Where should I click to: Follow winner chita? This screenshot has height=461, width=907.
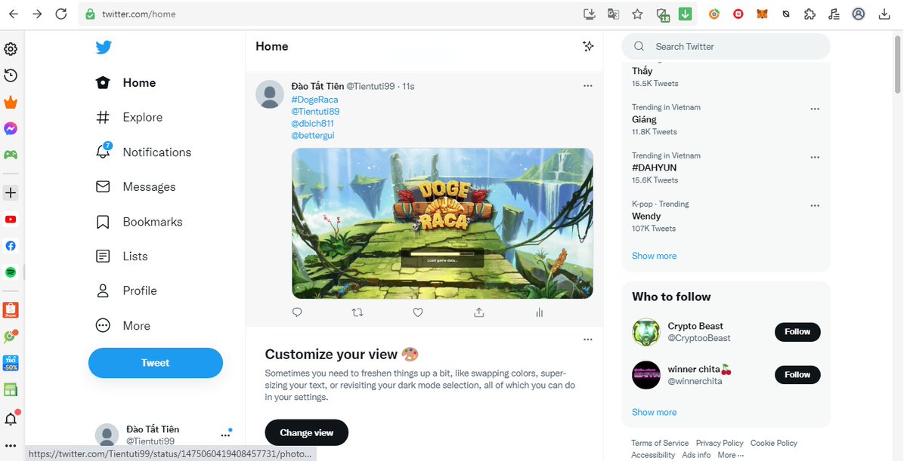[x=797, y=375]
